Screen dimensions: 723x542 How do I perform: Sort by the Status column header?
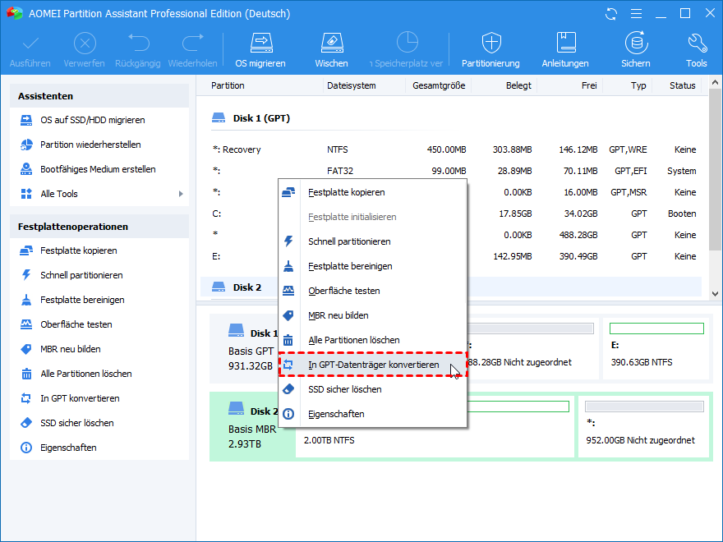(683, 85)
